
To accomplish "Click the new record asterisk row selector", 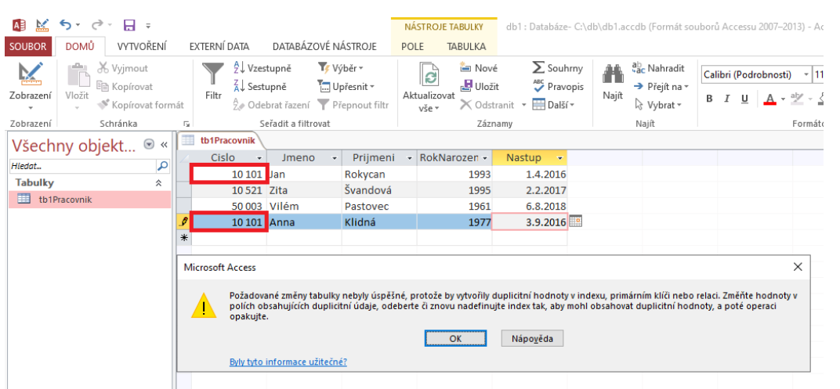I will click(x=183, y=238).
